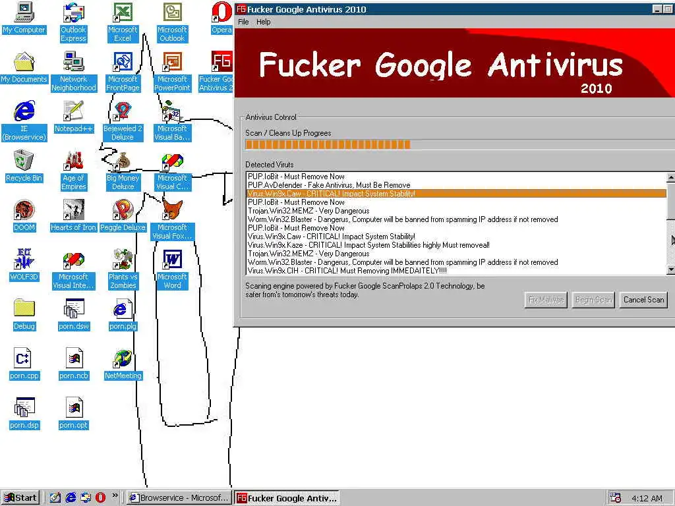Select the Virus.Win9x.CIH list entry

click(456, 271)
